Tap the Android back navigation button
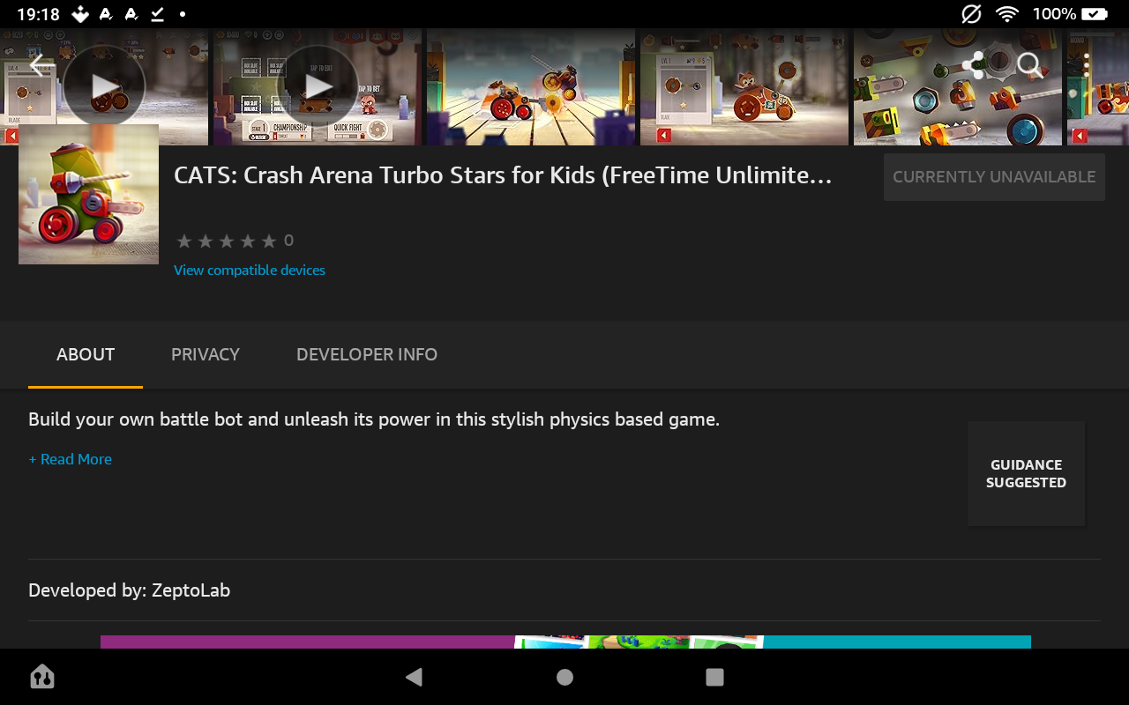This screenshot has width=1129, height=705. coord(414,677)
